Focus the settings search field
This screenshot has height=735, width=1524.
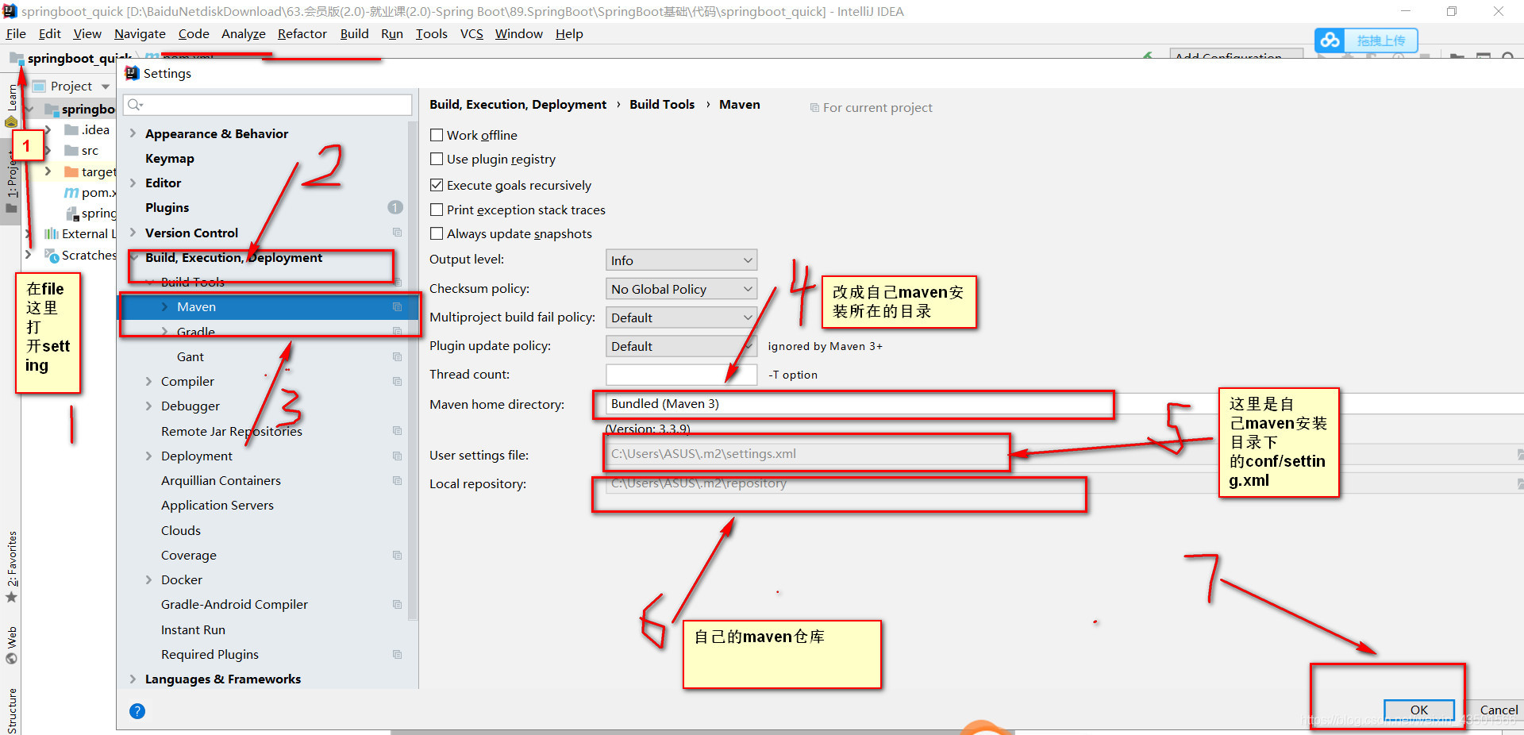tap(268, 105)
